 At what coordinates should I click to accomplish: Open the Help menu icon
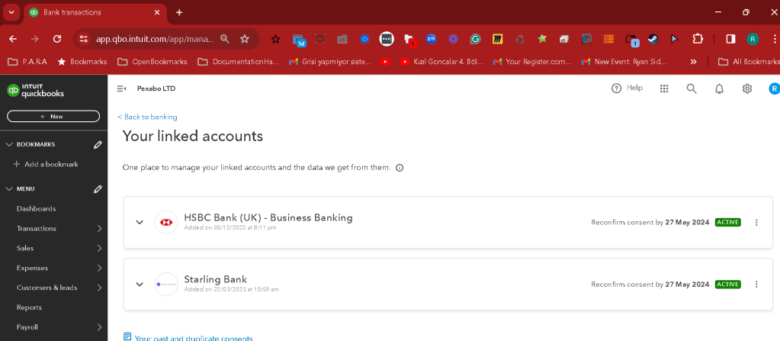click(616, 88)
